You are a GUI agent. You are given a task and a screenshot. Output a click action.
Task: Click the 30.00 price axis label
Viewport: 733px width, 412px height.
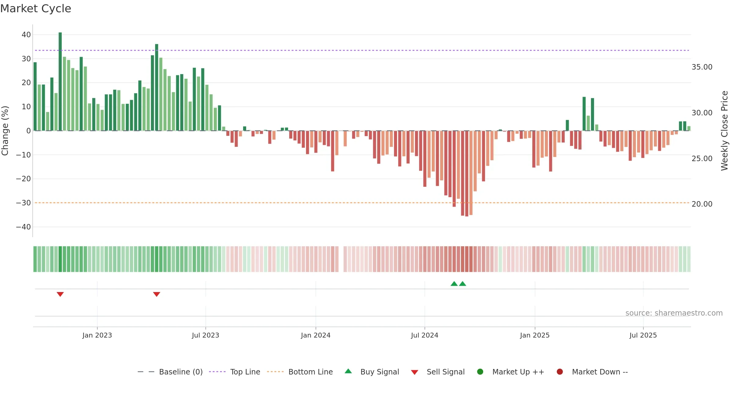click(x=702, y=113)
